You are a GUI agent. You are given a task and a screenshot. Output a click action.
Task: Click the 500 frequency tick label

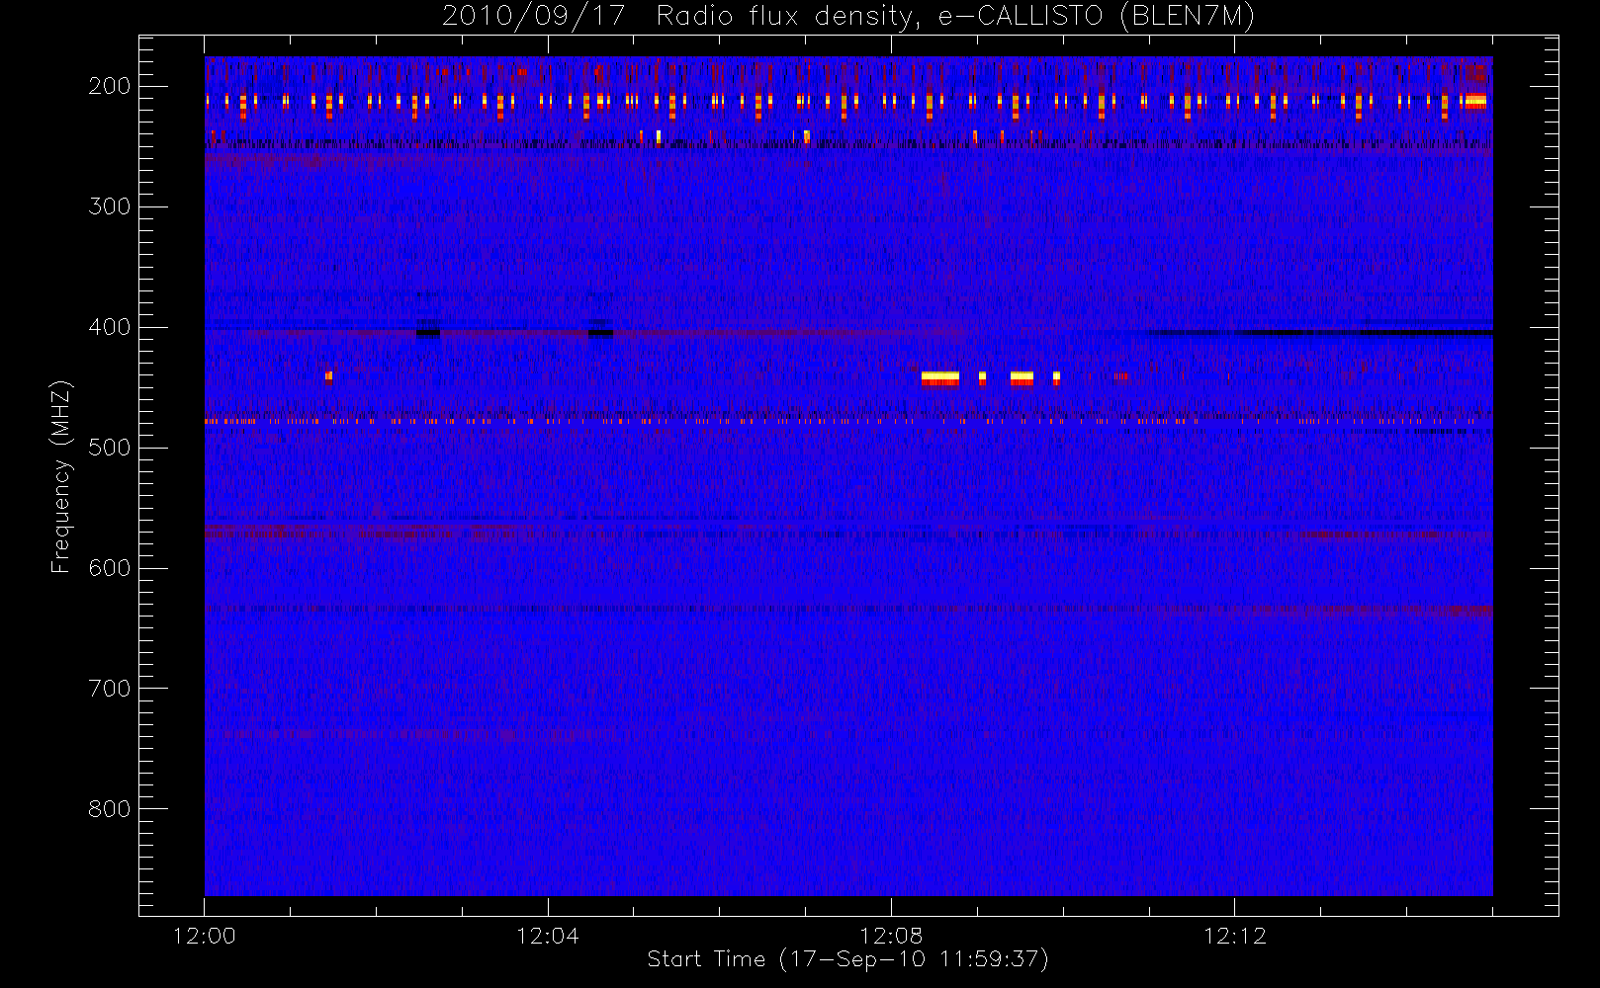click(x=110, y=448)
